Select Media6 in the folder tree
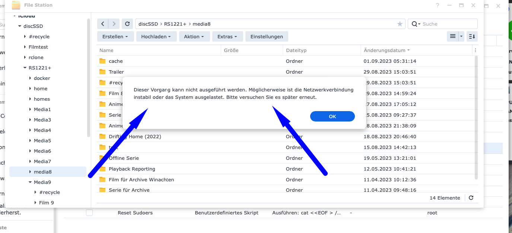512x233 pixels. coord(42,151)
